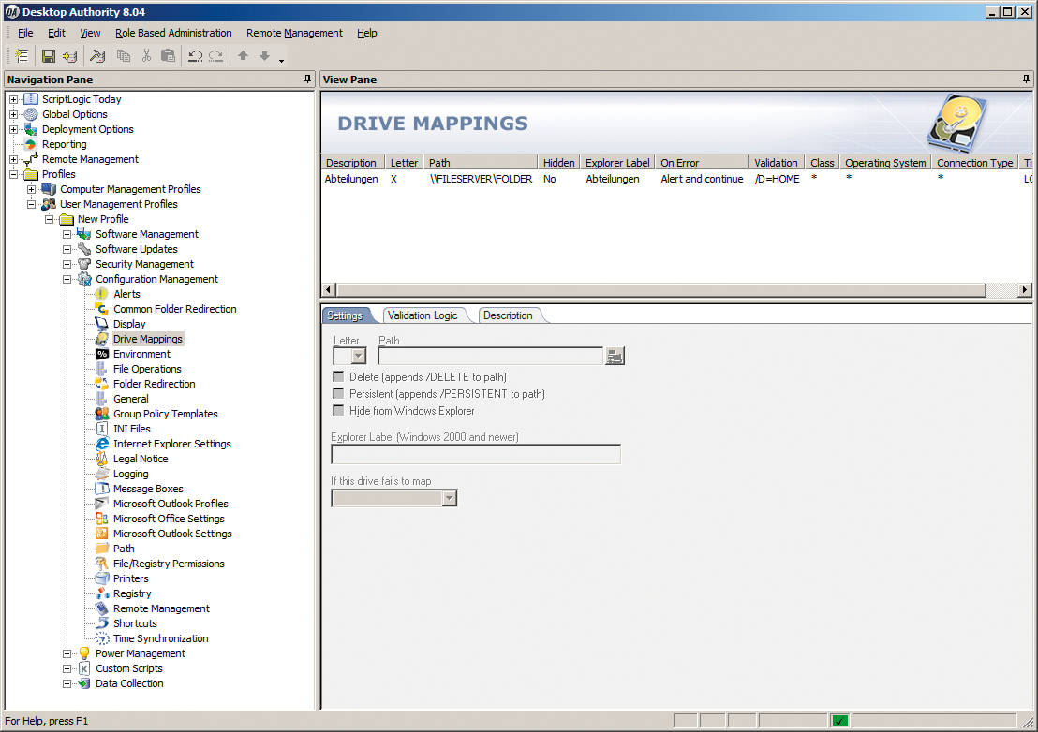Open the Time Synchronization item
The width and height of the screenshot is (1038, 732).
(x=156, y=637)
